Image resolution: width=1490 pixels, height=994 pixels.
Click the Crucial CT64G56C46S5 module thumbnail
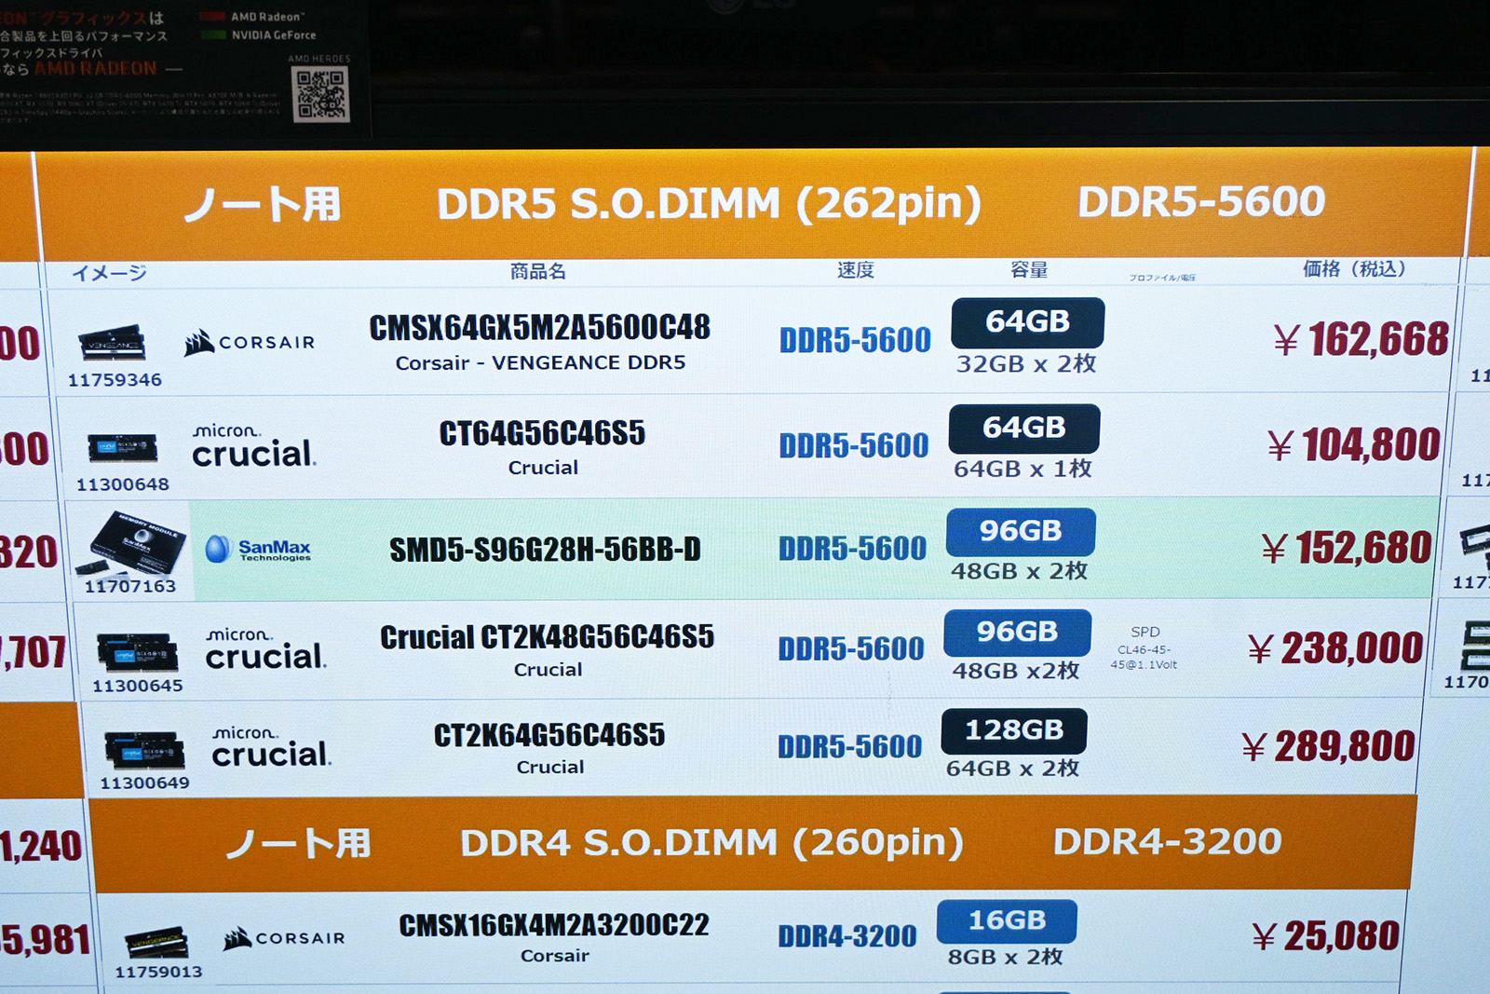[x=122, y=448]
